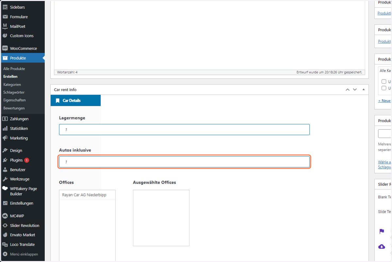Focus the Lagermenge input field
392x262 pixels.
click(x=184, y=130)
